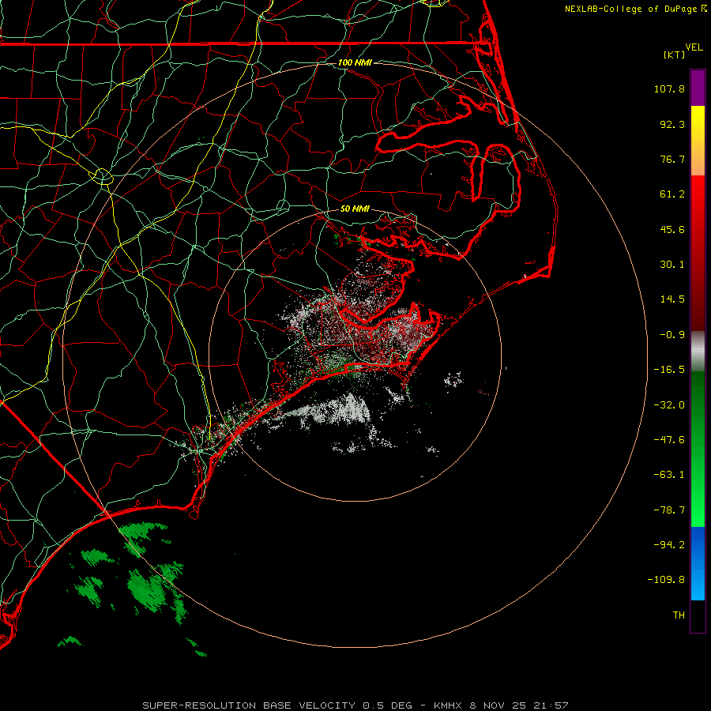Pick the gray near-zero segment of color bar
This screenshot has height=711, width=711.
pos(698,352)
